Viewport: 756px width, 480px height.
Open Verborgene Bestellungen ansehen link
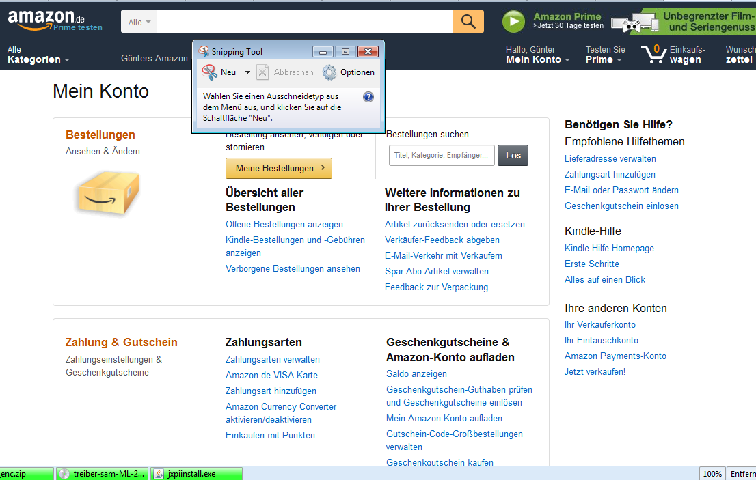(293, 268)
